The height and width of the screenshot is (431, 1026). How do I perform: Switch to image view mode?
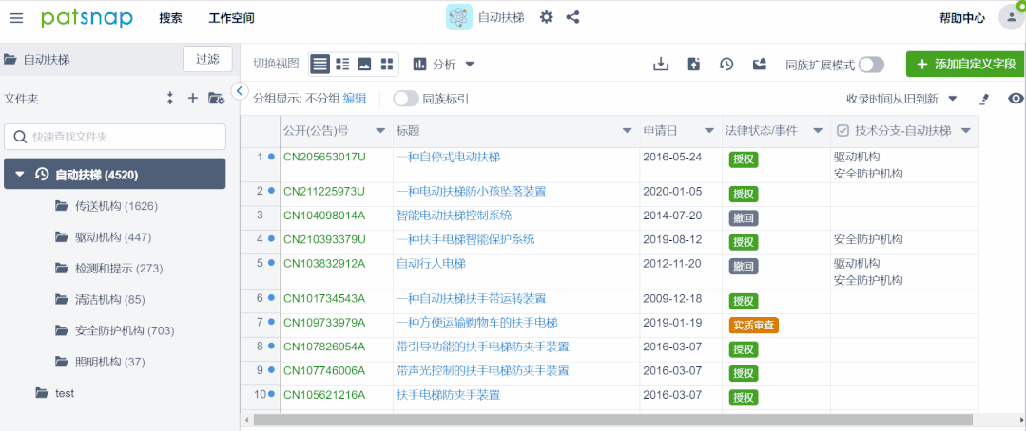364,64
